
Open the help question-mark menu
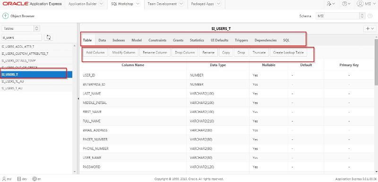click(346, 4)
